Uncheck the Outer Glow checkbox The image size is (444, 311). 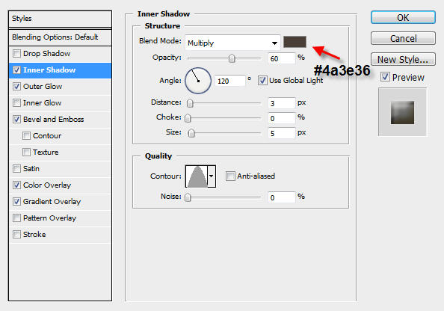coord(17,87)
